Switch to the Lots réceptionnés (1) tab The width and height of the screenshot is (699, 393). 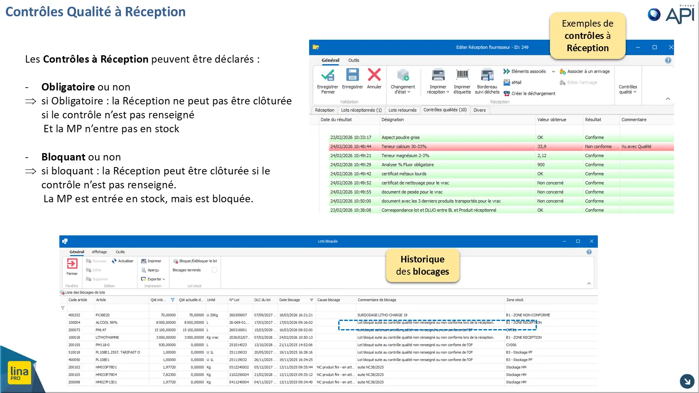click(361, 110)
